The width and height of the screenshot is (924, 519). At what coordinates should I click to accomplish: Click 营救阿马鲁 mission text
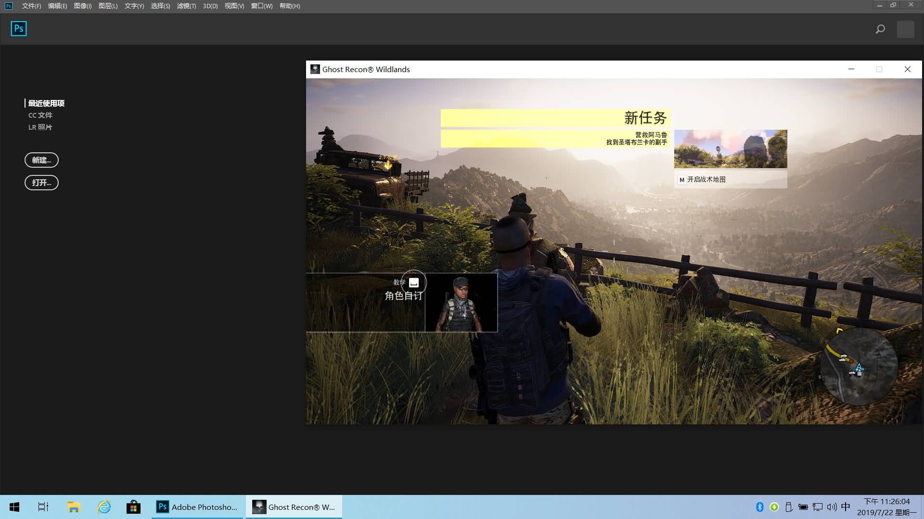[x=651, y=135]
